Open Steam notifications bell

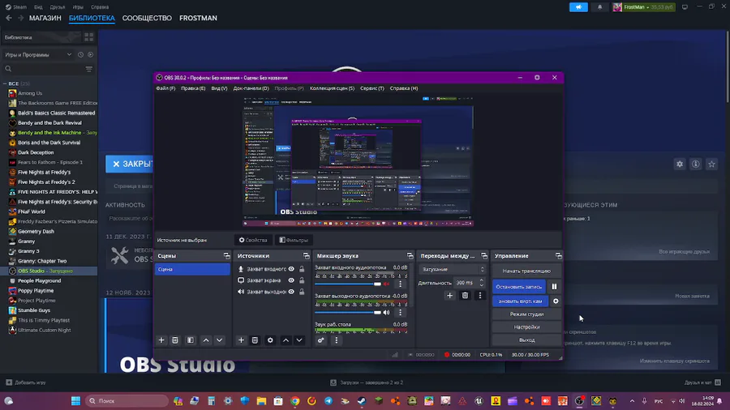tap(599, 7)
